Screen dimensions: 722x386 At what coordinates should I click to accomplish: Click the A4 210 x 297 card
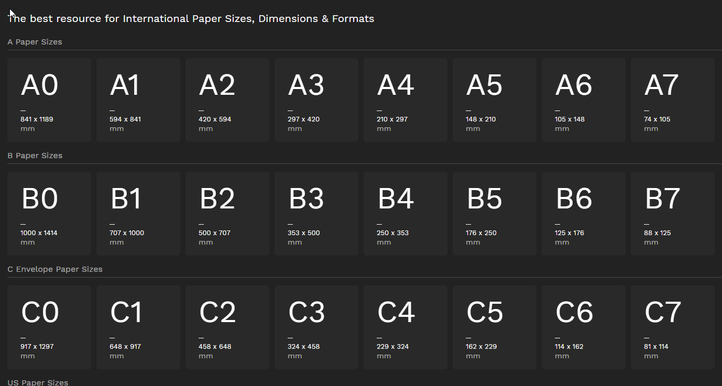[x=406, y=100]
